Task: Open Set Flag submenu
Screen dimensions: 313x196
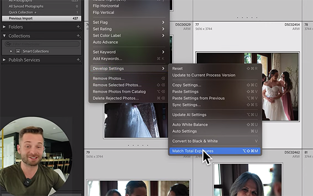Action: (128, 22)
